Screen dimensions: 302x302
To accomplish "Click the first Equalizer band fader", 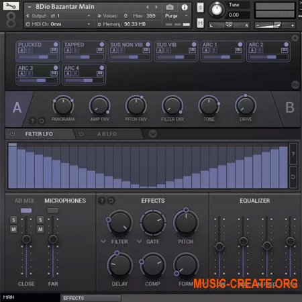I will pyautogui.click(x=219, y=246).
